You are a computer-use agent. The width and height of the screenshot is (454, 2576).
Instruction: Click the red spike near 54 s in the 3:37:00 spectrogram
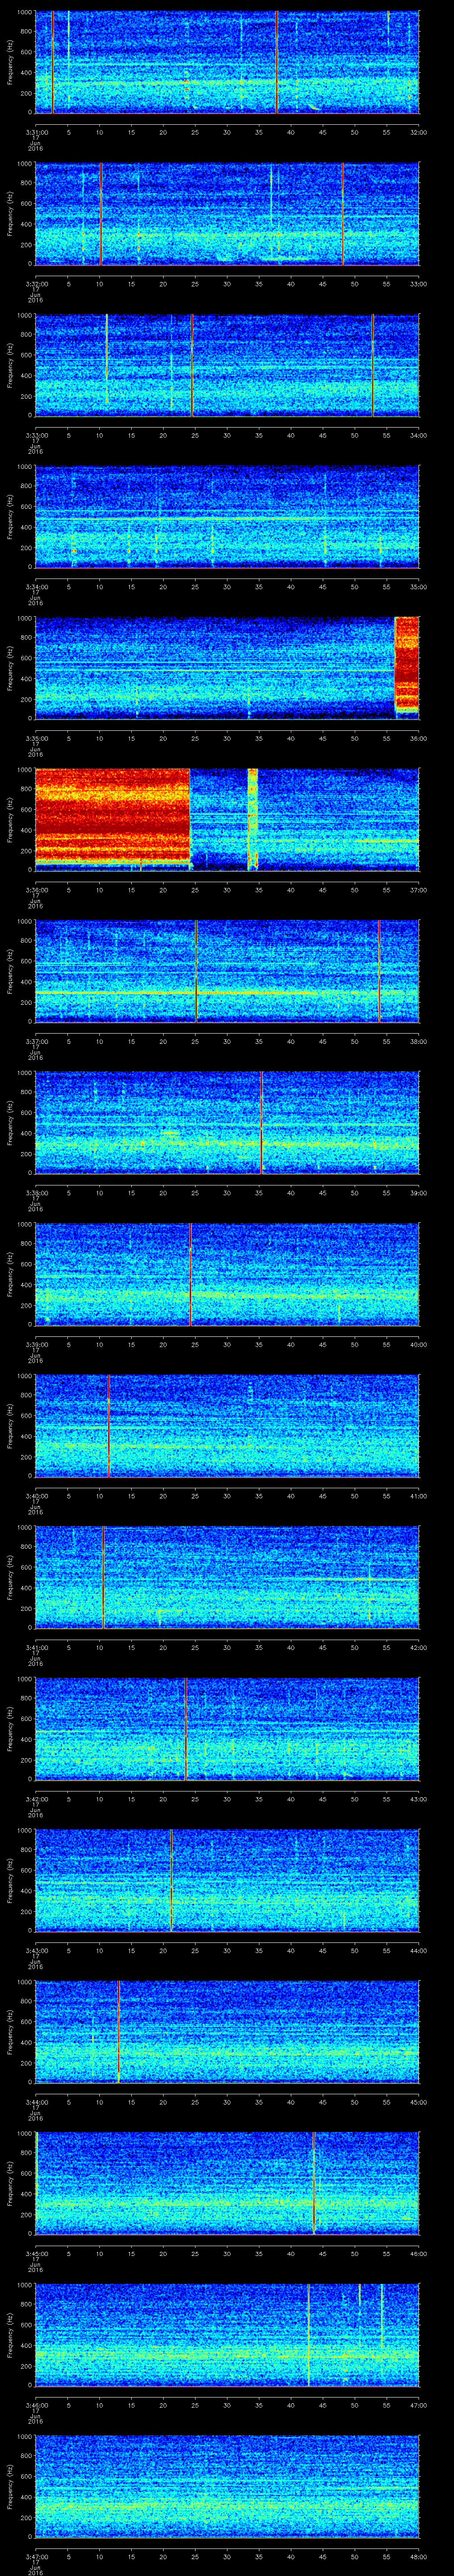(x=379, y=970)
